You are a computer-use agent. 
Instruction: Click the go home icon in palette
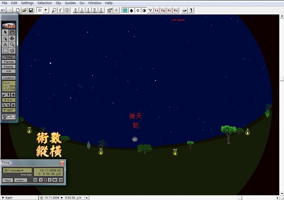coord(13,95)
